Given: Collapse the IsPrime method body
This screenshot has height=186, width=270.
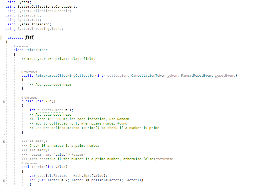Looking at the screenshot, I should coord(3,167).
